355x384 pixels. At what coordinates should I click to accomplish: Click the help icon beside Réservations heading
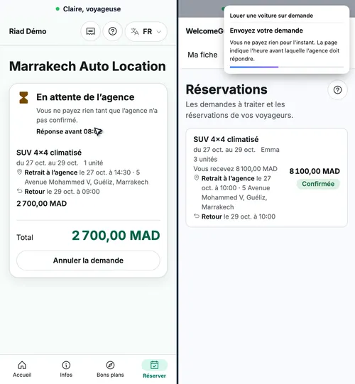[x=337, y=90]
